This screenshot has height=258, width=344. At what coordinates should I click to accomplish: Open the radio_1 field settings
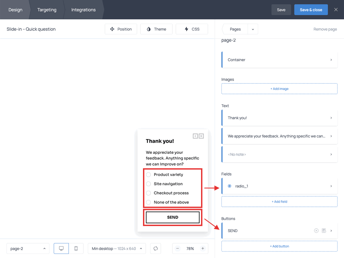point(279,186)
